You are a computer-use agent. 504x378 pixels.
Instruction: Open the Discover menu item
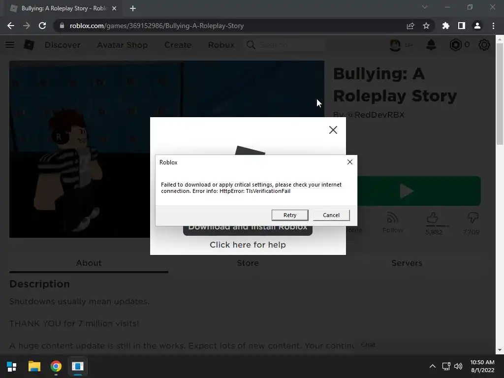pyautogui.click(x=63, y=45)
